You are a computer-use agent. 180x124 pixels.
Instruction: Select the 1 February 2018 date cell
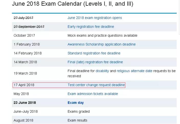click(x=27, y=44)
